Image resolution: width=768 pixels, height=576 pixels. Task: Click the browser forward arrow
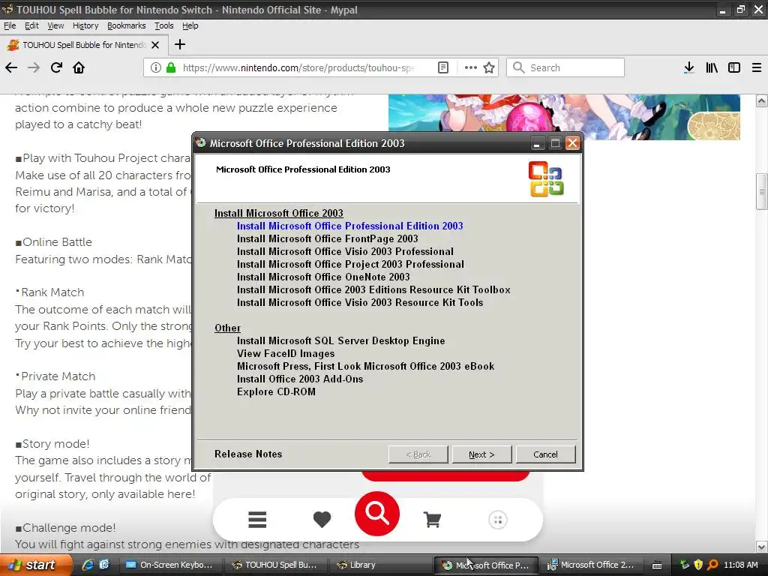(34, 67)
